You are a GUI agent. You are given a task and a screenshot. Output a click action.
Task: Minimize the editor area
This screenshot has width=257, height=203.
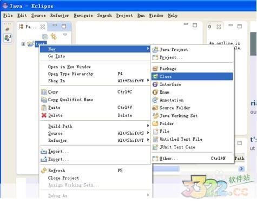coord(186,24)
